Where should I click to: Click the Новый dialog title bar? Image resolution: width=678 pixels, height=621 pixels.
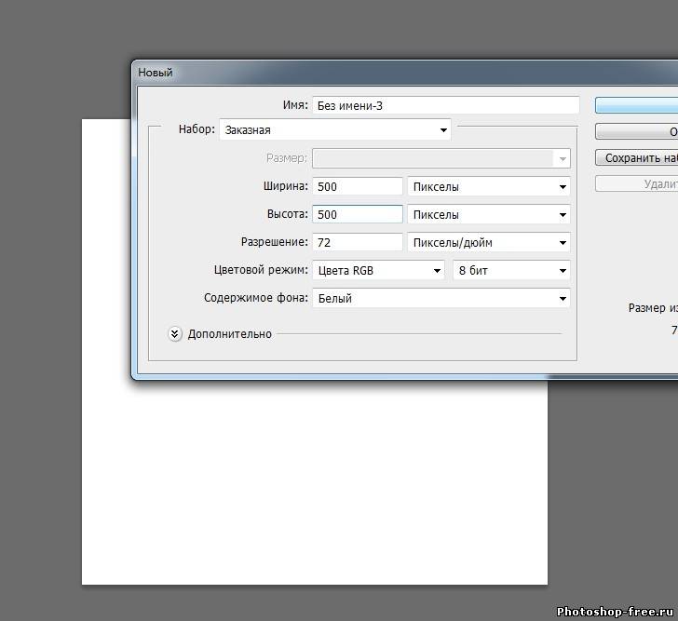pos(373,73)
